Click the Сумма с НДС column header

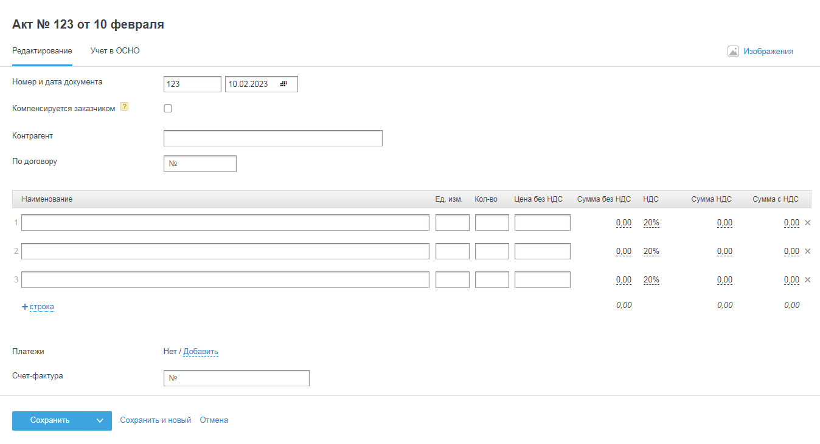(776, 199)
